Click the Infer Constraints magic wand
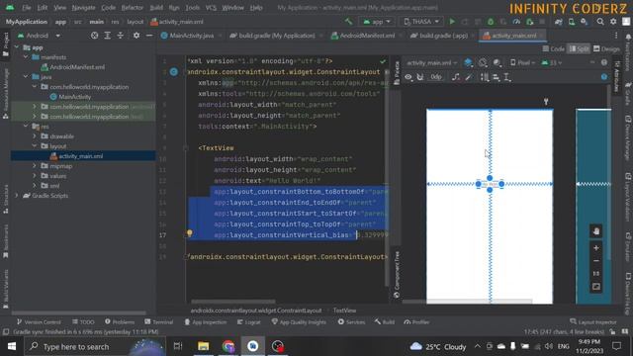633x356 pixels. 469,77
